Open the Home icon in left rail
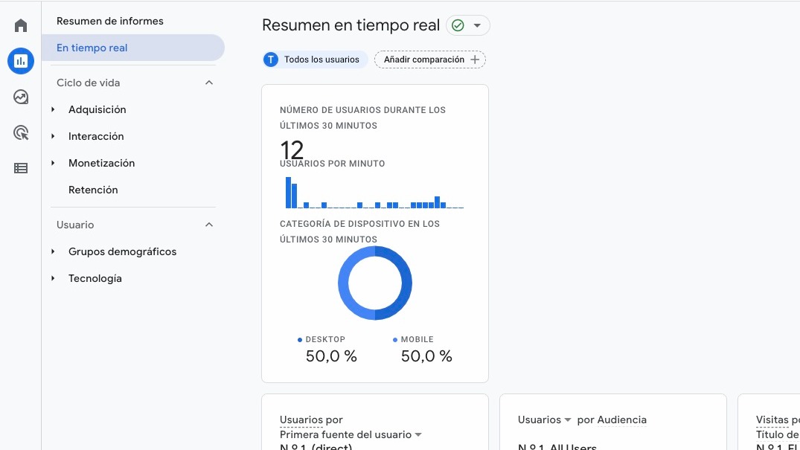800x450 pixels. tap(21, 25)
